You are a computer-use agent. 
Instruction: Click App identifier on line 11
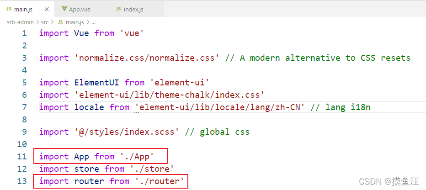tap(81, 157)
